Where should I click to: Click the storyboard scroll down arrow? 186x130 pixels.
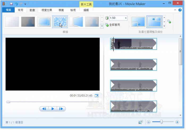[180, 115]
